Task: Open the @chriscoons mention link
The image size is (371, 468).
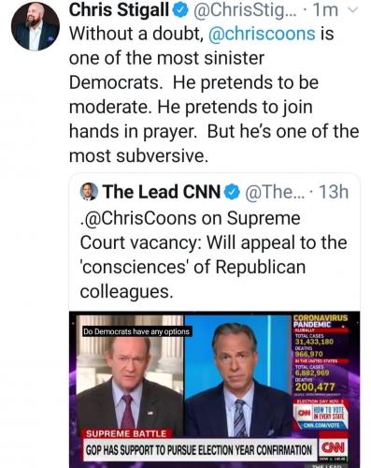Action: [x=262, y=34]
